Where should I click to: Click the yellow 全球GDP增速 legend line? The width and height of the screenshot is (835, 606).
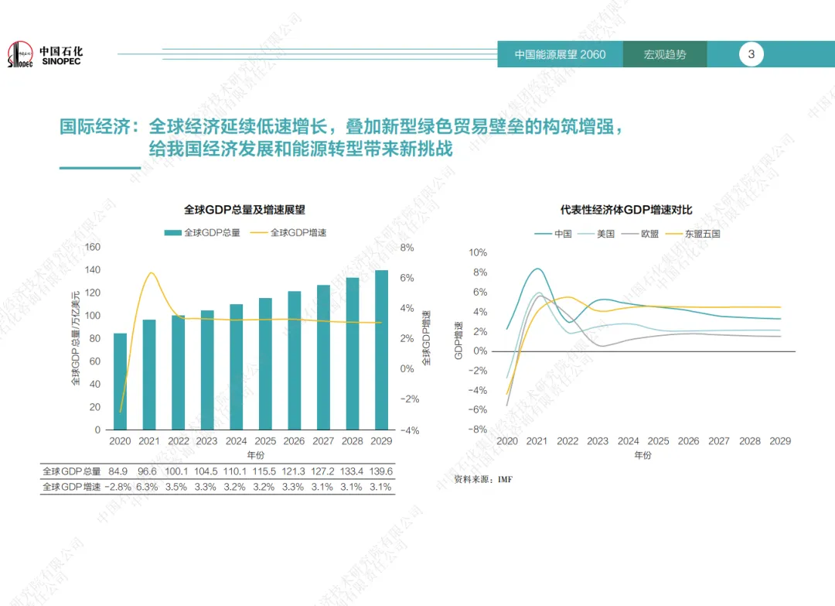pos(259,233)
